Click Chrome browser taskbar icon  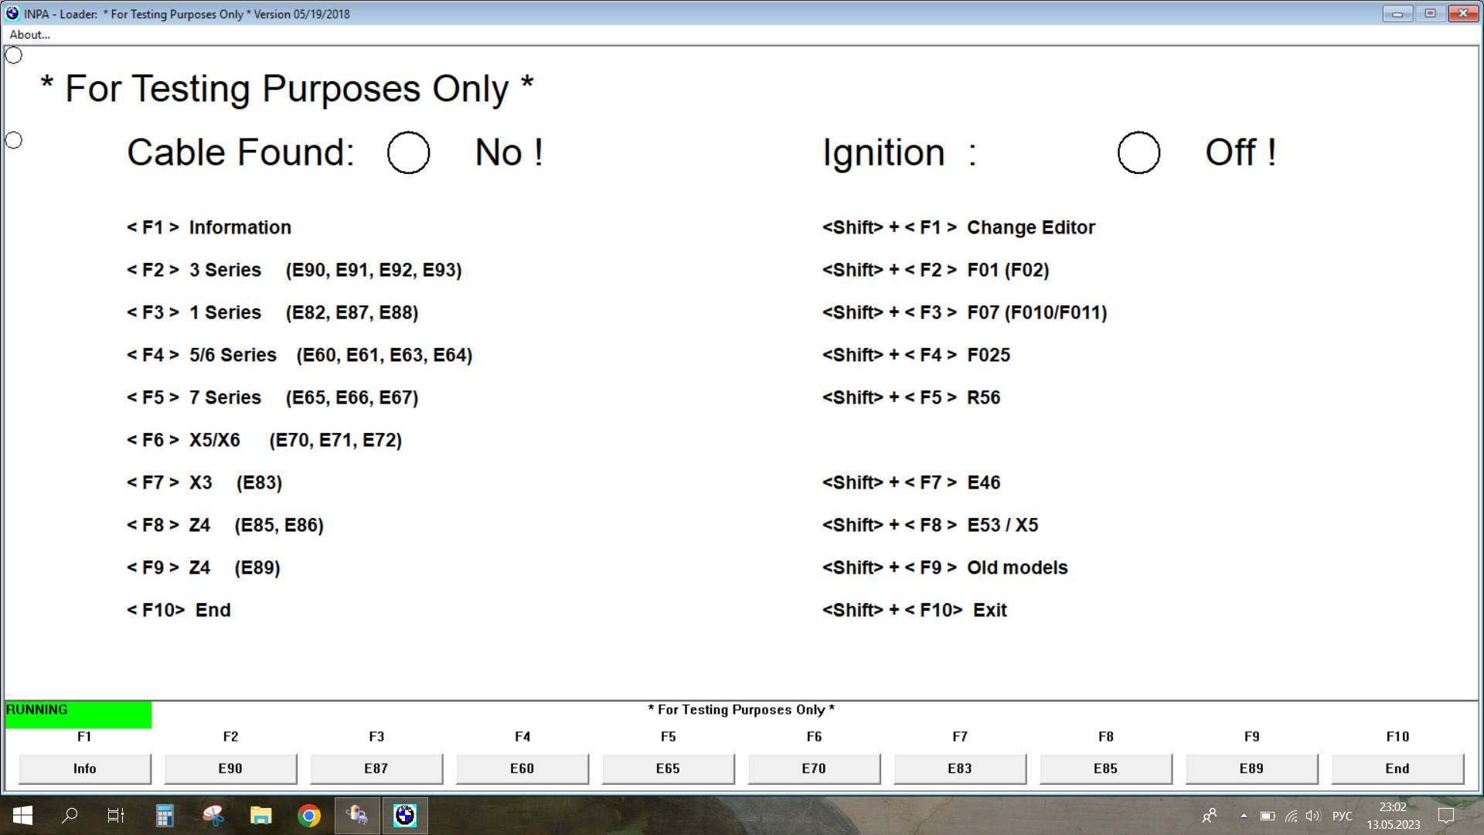point(311,815)
